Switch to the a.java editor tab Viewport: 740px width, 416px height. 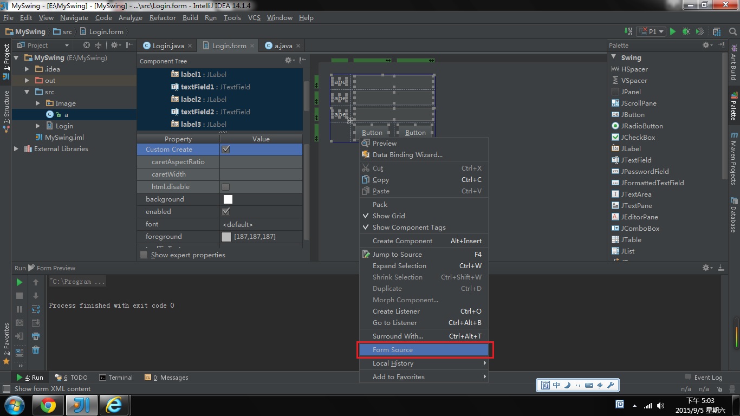pos(283,46)
